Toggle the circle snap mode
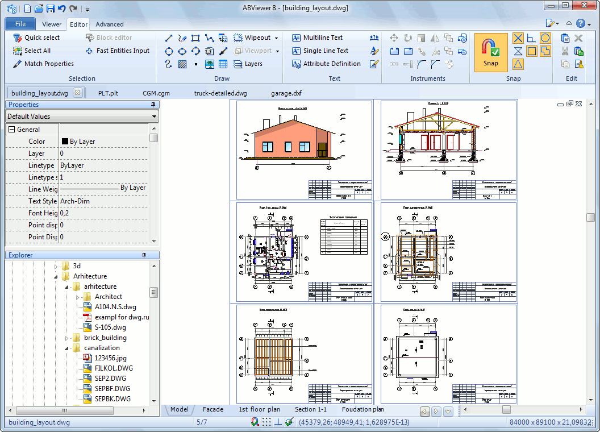This screenshot has width=600, height=432. [x=546, y=38]
